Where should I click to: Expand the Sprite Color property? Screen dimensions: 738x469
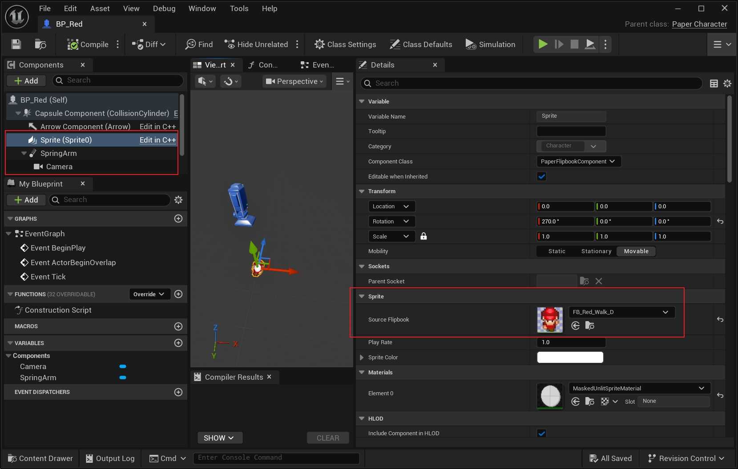tap(362, 358)
